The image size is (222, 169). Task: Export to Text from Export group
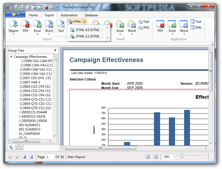61,26
